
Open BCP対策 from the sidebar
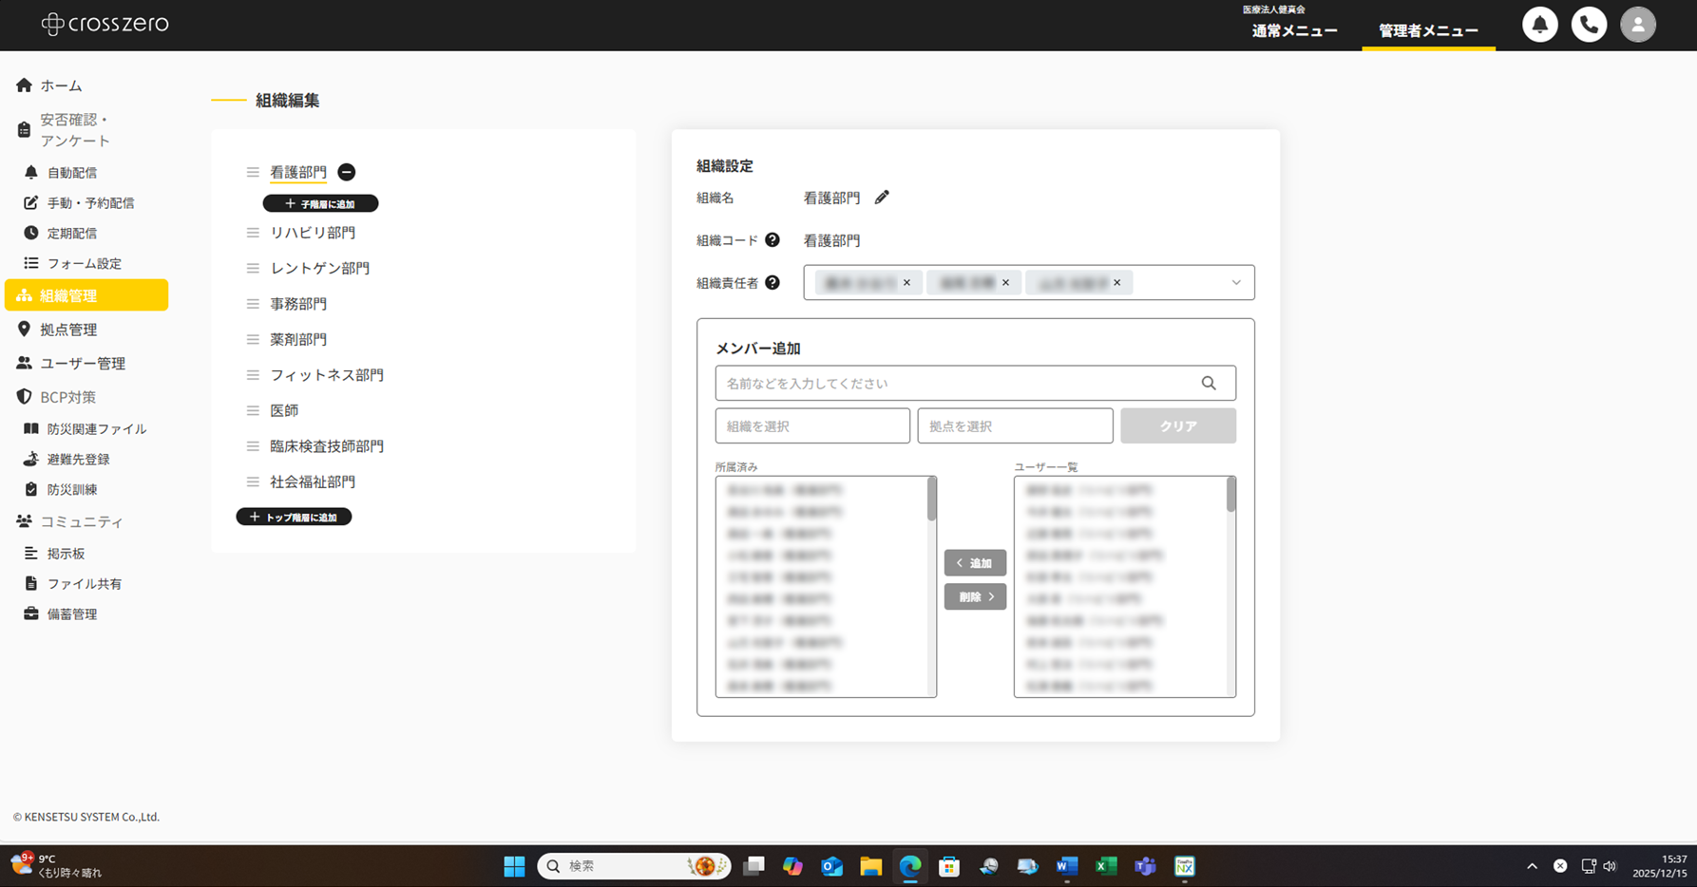[x=67, y=396]
